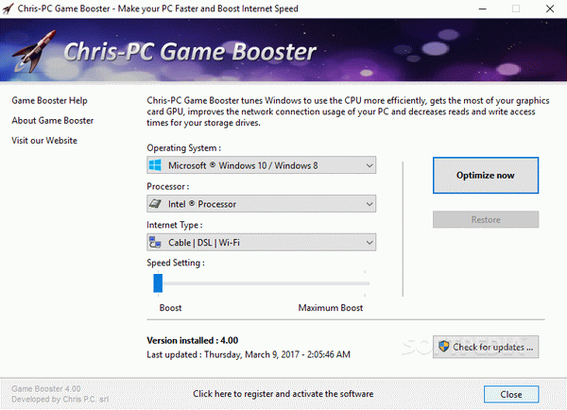Click the processor chip icon
The height and width of the screenshot is (410, 567).
point(156,203)
